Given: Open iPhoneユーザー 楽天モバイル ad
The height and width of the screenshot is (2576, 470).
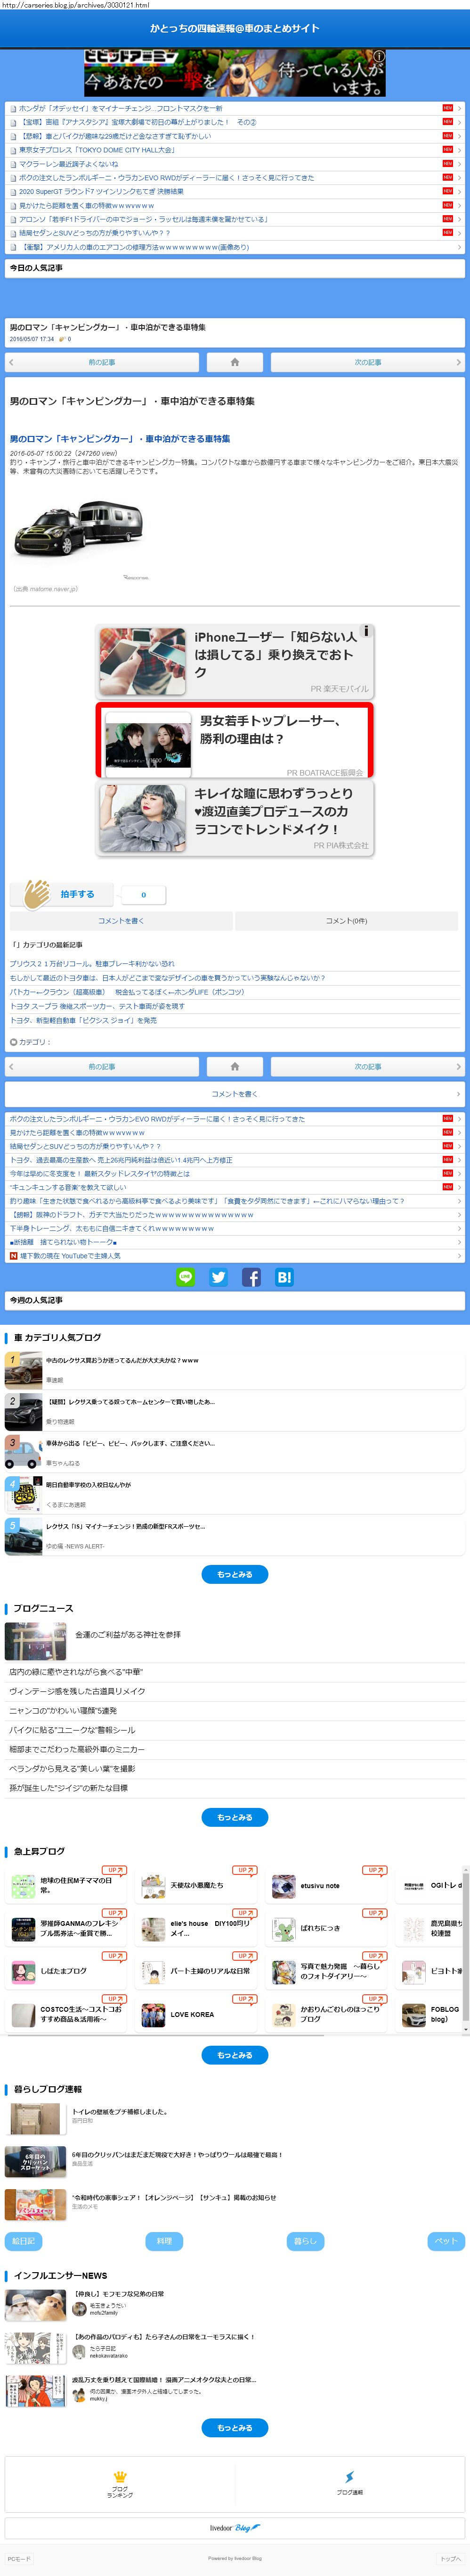Looking at the screenshot, I should point(235,661).
